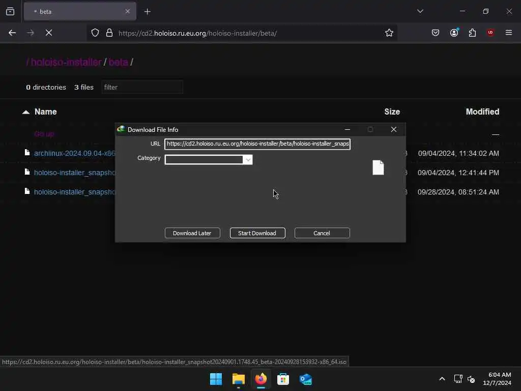Sort the listing by Size
Screen dimensions: 521x391
[392, 111]
